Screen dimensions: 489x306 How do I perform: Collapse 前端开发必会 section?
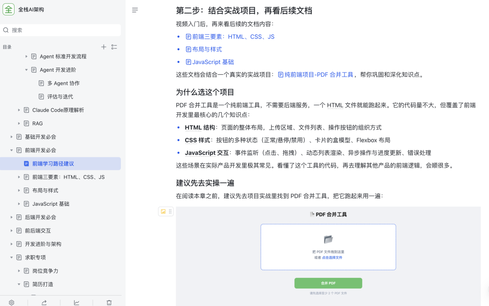[11, 150]
